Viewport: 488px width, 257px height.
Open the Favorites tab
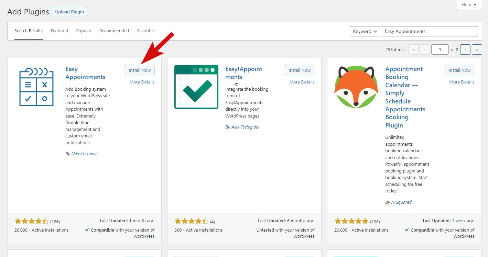click(146, 31)
